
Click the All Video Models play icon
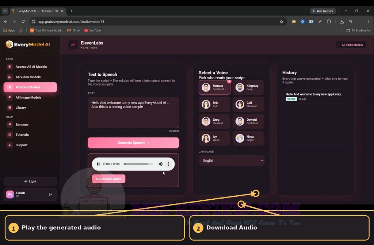pyautogui.click(x=10, y=77)
